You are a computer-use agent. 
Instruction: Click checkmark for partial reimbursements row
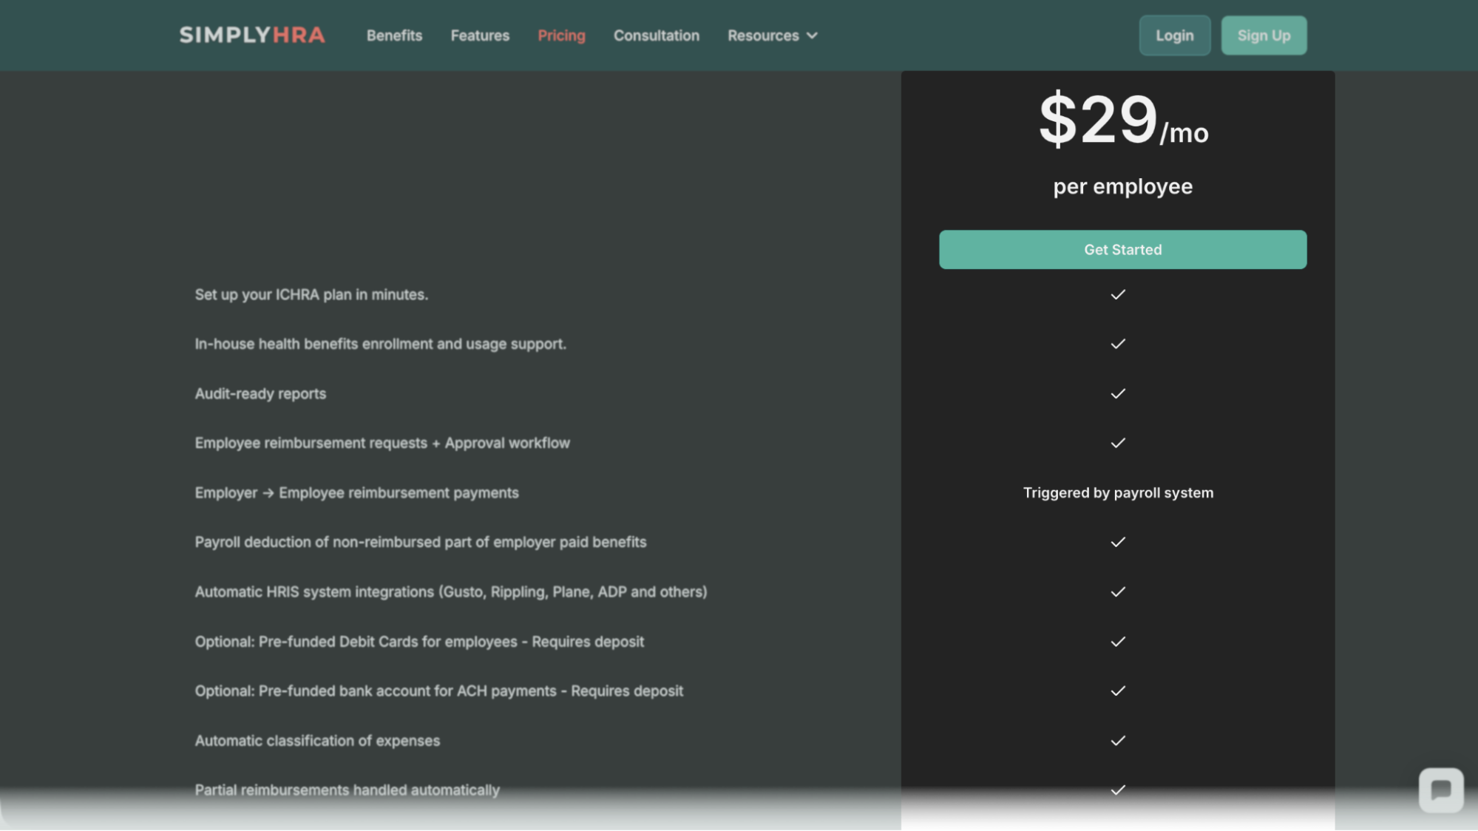tap(1118, 790)
